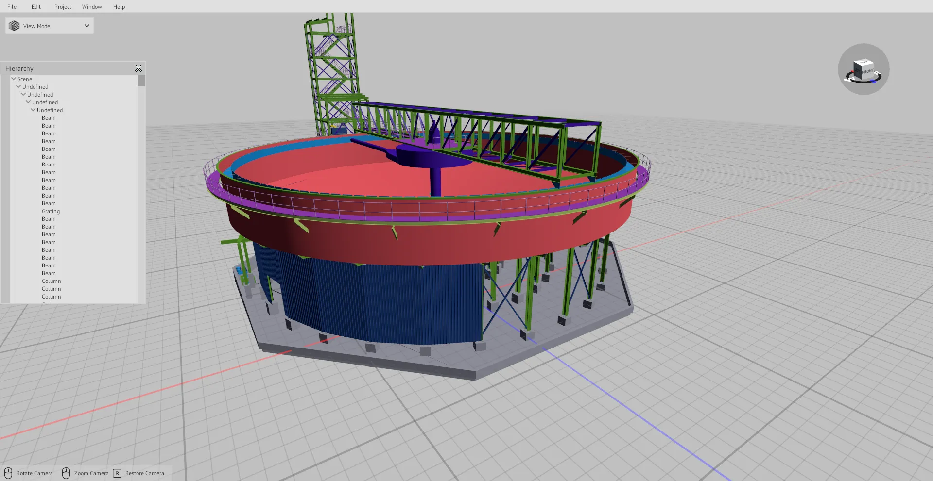The image size is (933, 481).
Task: Click the dark left face of view cube
Action: click(x=858, y=71)
